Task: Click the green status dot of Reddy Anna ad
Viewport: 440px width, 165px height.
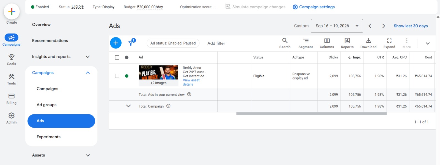Action: coord(127,76)
